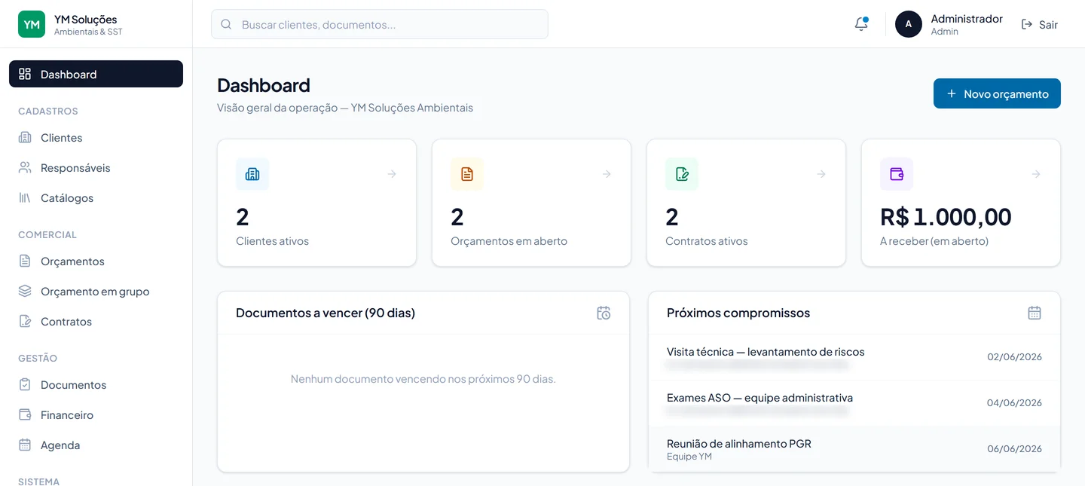This screenshot has height=486, width=1085.
Task: Click the Novo orçamento button
Action: (x=997, y=93)
